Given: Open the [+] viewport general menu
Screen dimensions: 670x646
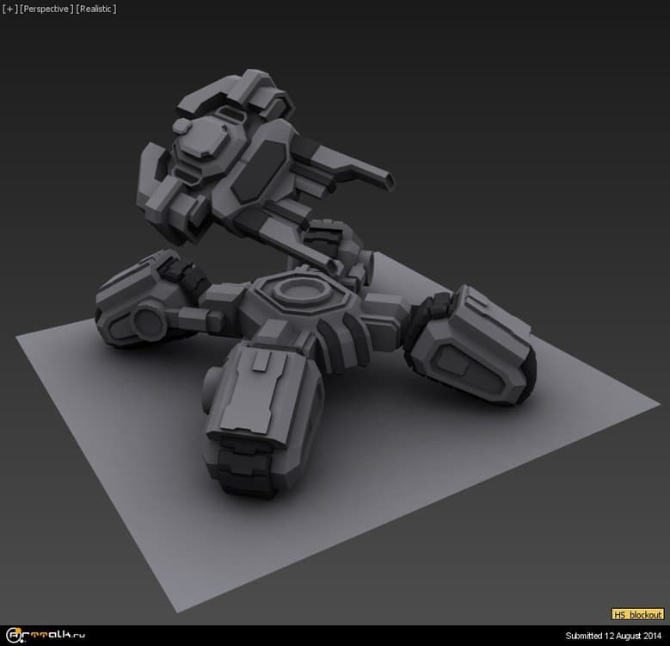Looking at the screenshot, I should tap(9, 9).
